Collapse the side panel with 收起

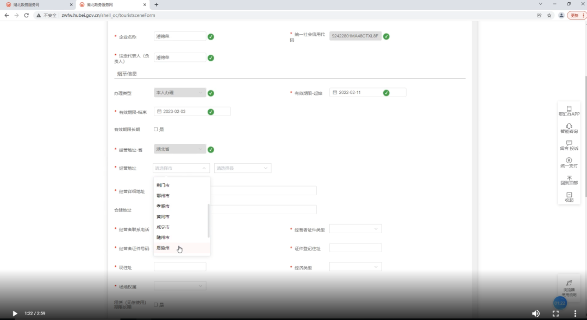tap(569, 197)
